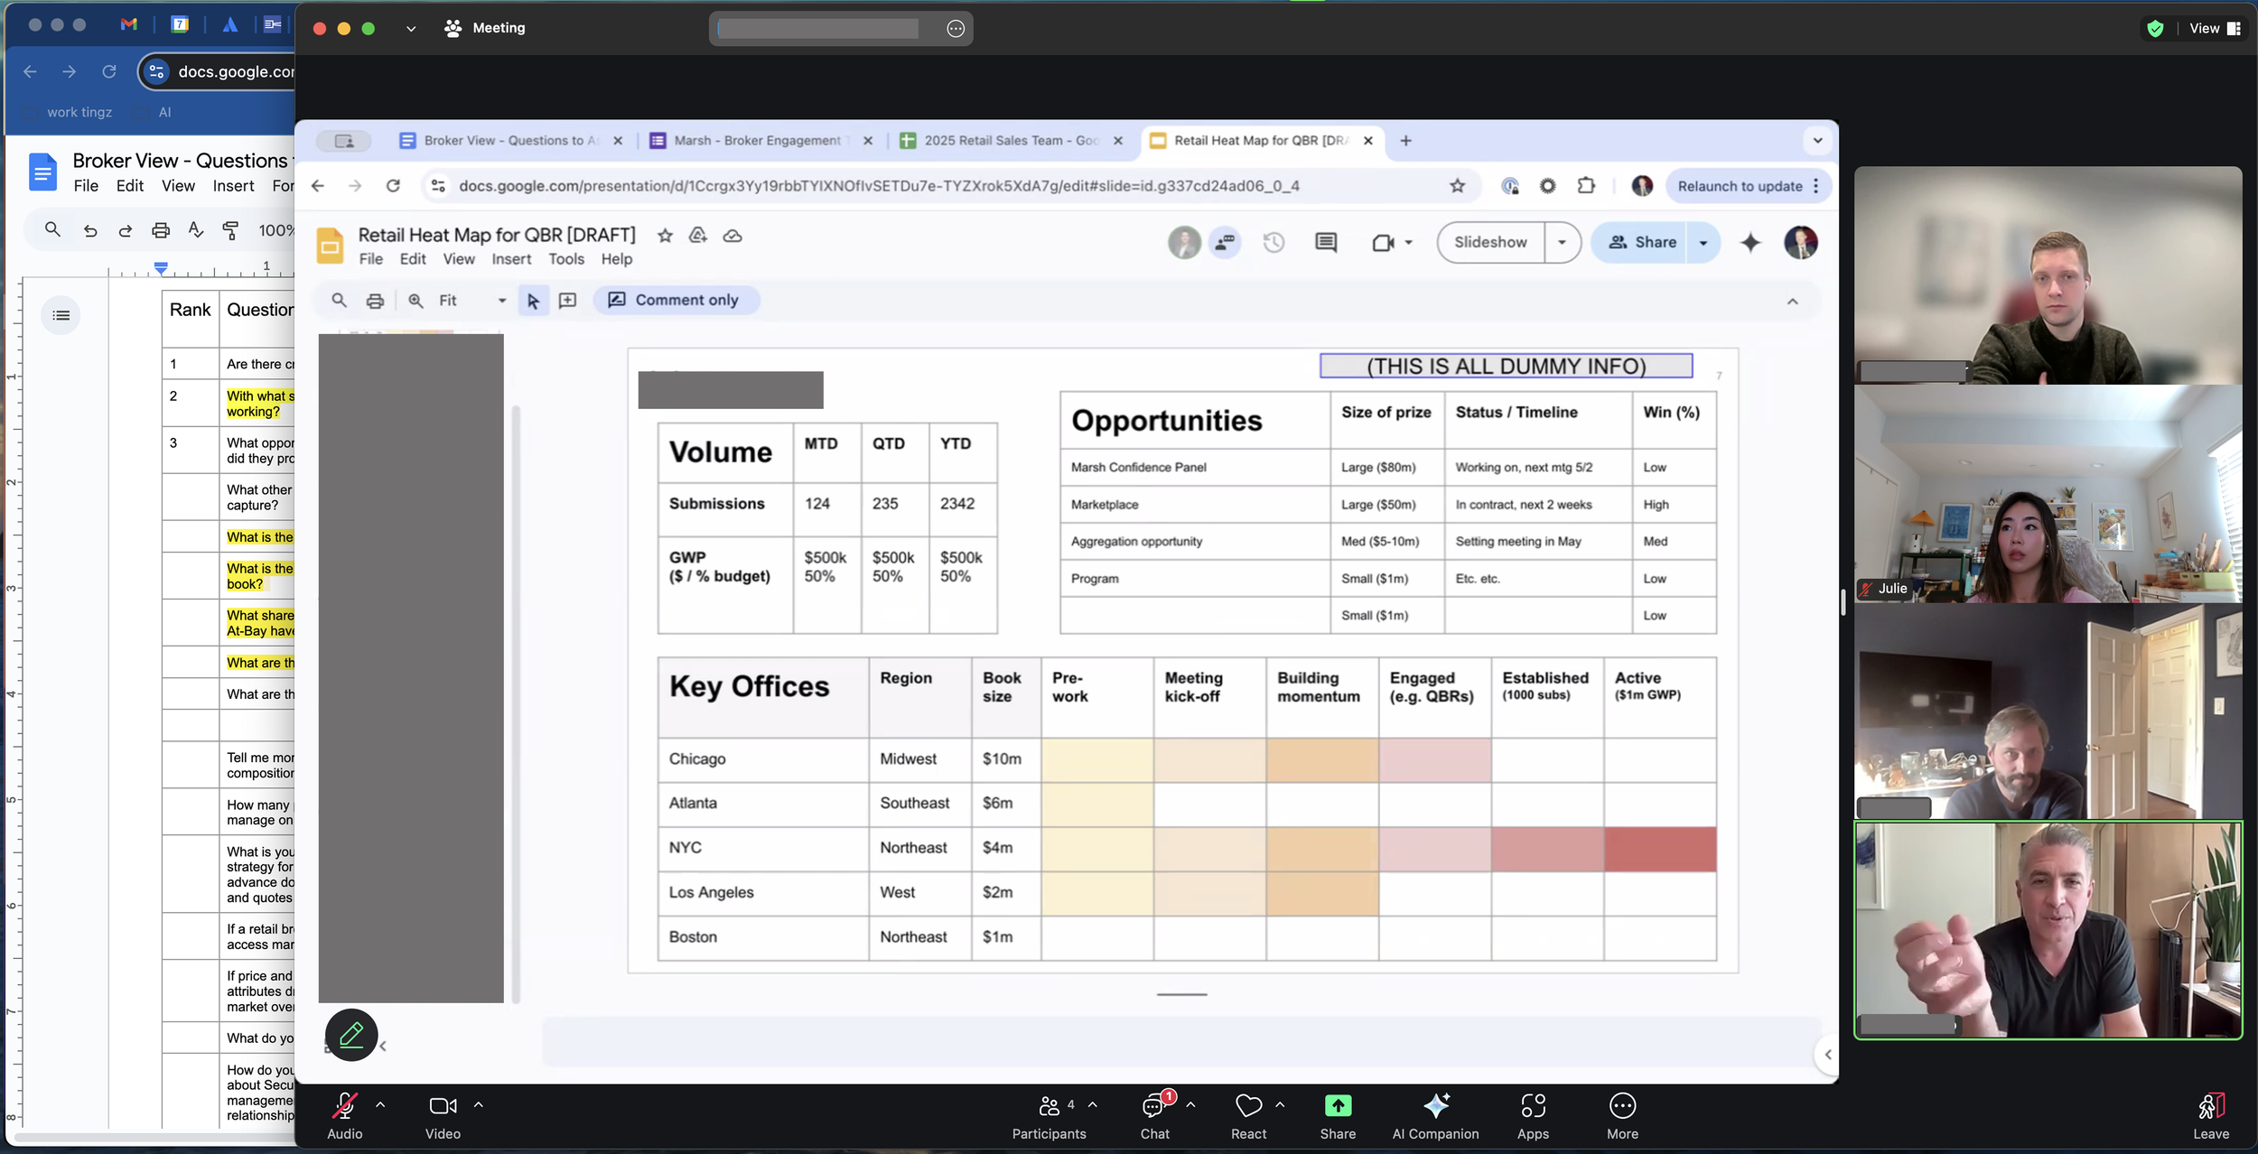
Task: Toggle camera with Video button
Action: (443, 1107)
